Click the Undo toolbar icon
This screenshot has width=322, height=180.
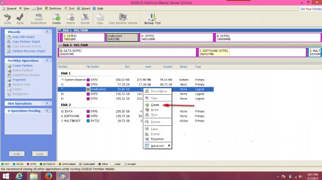click(8, 19)
